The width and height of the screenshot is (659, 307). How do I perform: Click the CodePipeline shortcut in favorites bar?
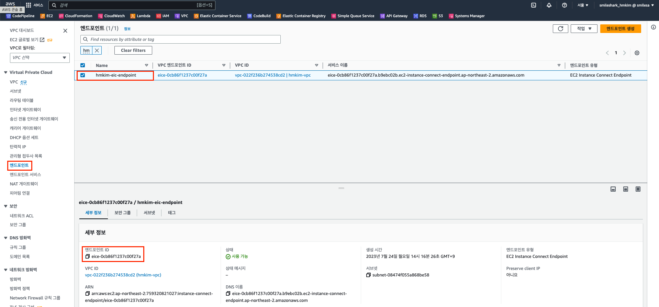21,16
